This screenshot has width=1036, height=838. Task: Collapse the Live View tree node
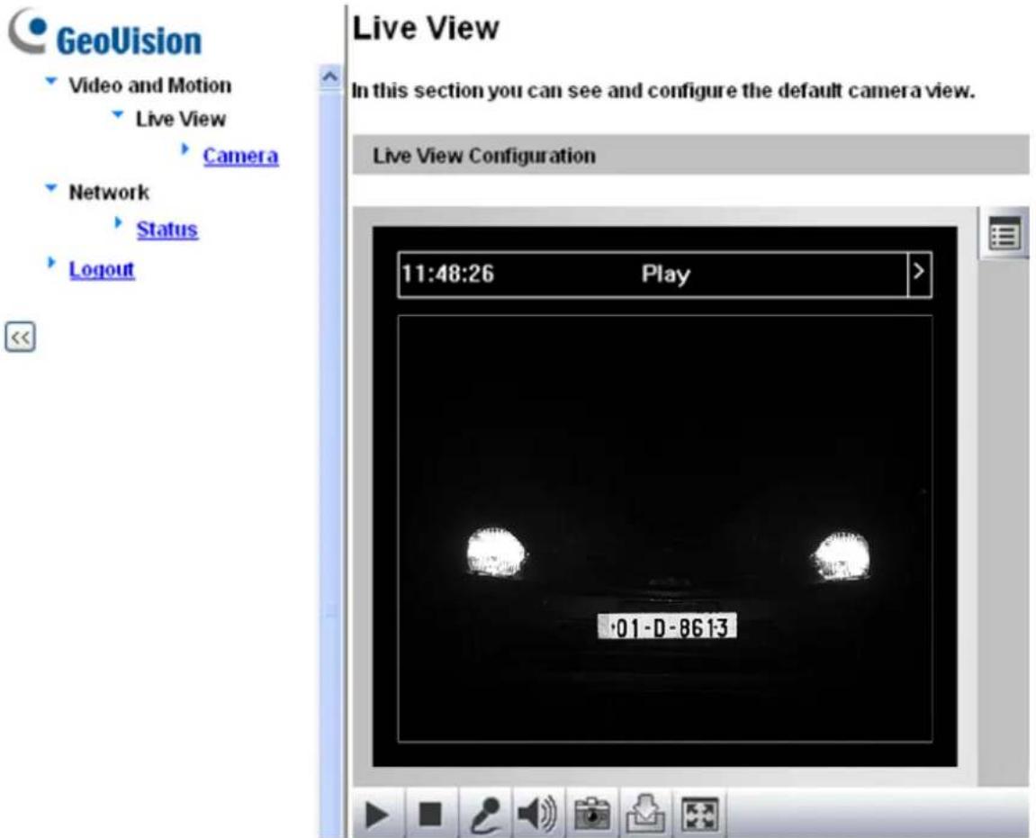tap(118, 115)
